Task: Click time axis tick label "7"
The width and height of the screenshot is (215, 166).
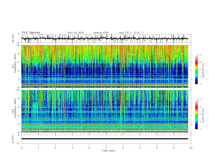Action: (x=140, y=148)
